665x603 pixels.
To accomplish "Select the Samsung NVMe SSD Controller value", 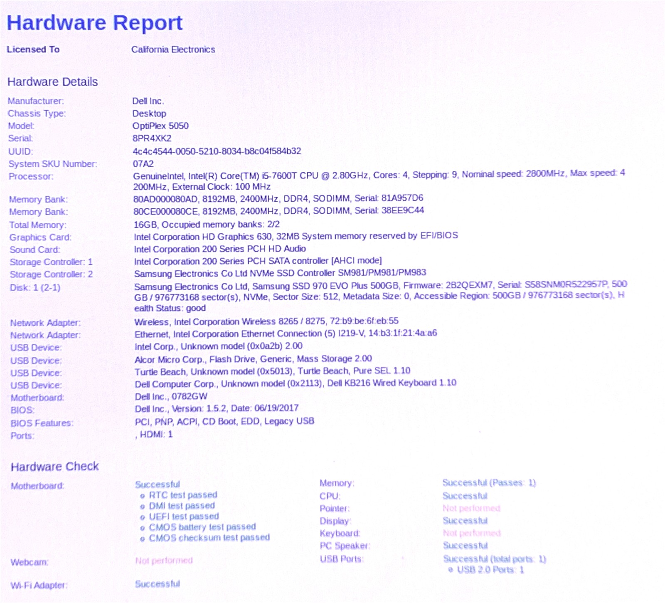I will pos(280,273).
